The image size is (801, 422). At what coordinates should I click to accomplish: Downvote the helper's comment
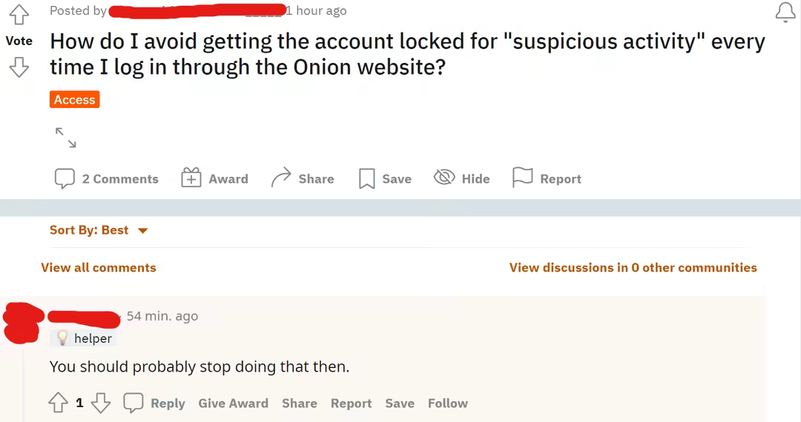point(101,403)
